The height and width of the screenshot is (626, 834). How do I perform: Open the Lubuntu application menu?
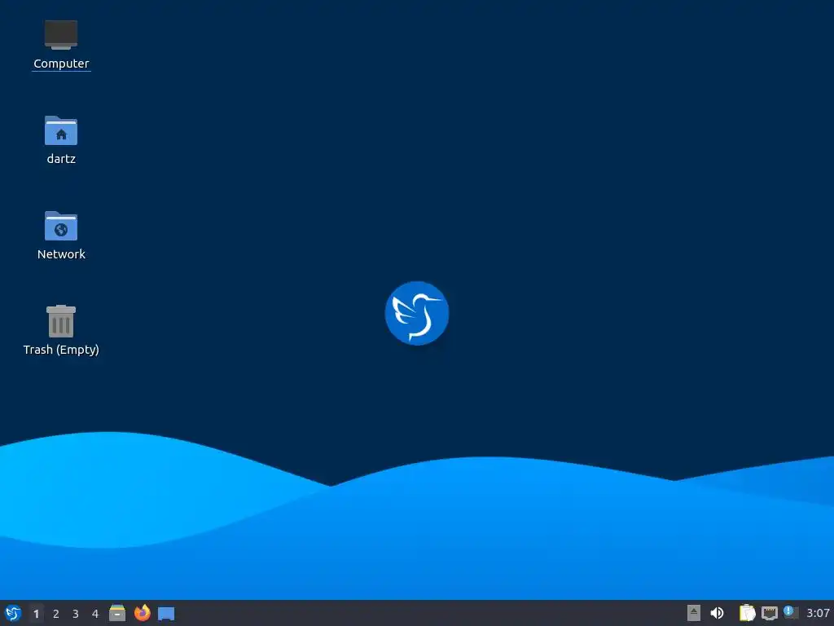click(x=13, y=613)
